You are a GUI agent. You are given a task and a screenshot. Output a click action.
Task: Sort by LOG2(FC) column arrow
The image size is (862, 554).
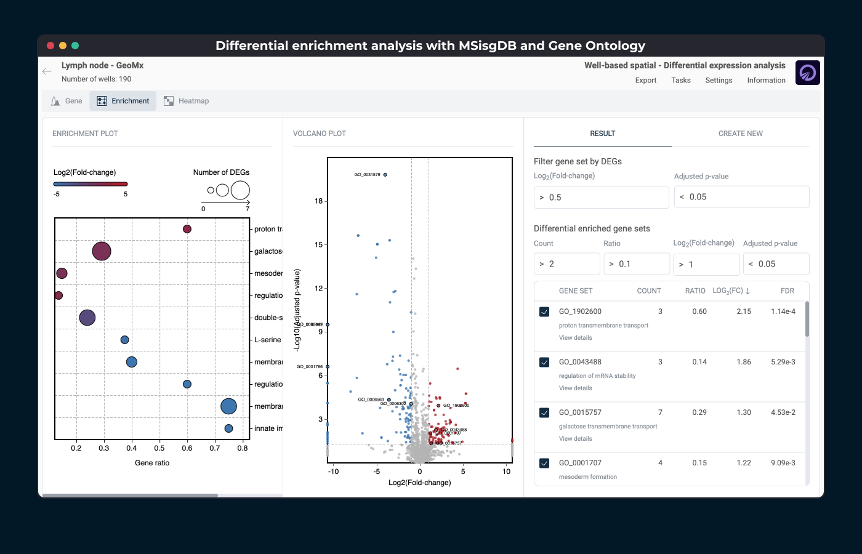(748, 291)
